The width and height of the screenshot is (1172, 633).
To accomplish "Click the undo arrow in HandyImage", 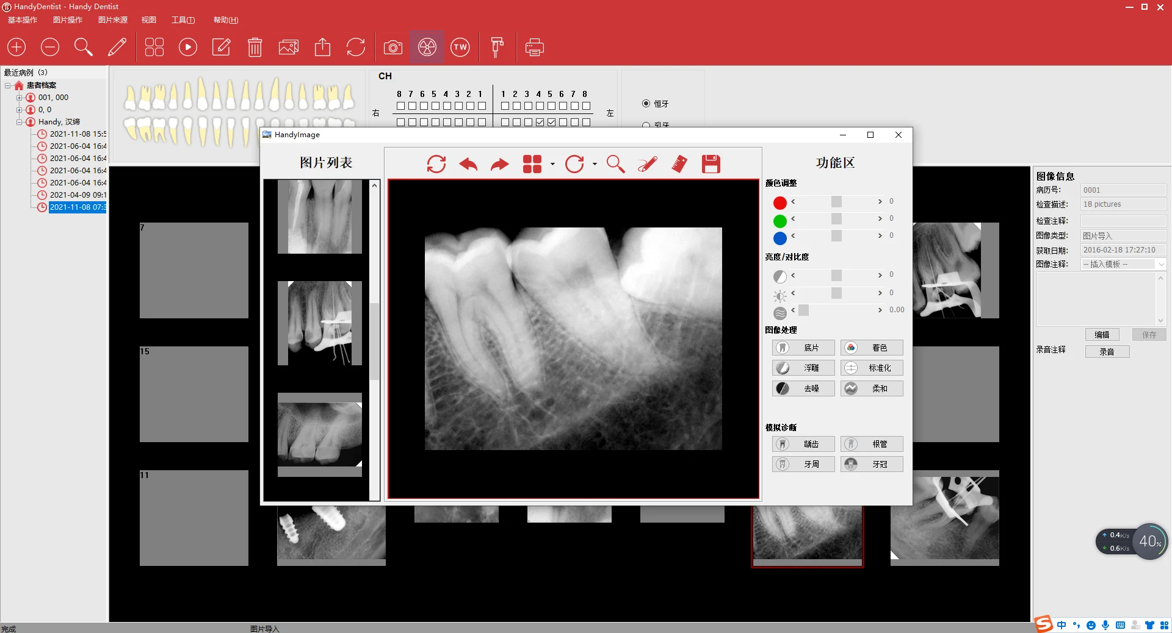I will pyautogui.click(x=468, y=164).
